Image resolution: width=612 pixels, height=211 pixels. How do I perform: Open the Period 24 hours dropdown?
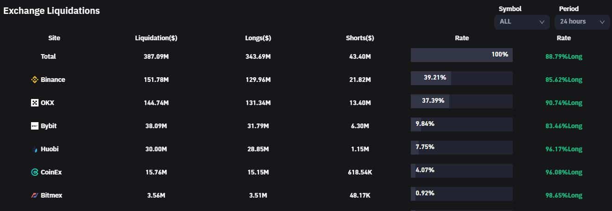582,22
